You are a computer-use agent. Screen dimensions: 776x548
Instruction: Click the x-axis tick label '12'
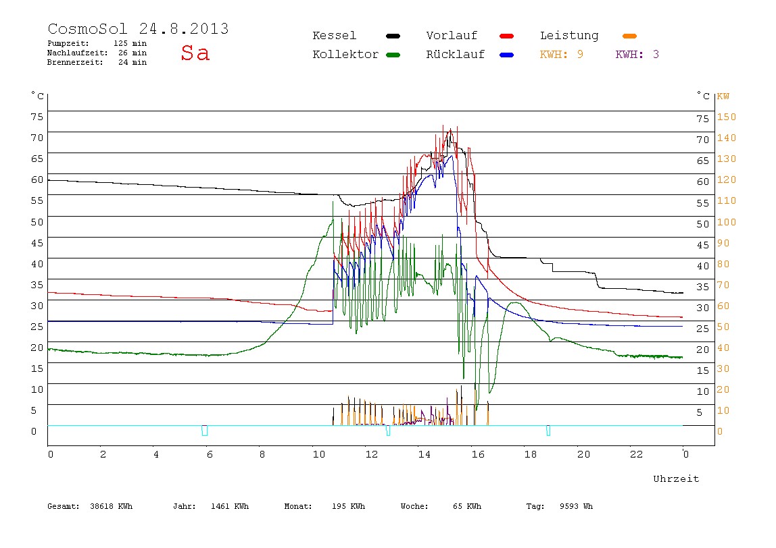click(372, 454)
